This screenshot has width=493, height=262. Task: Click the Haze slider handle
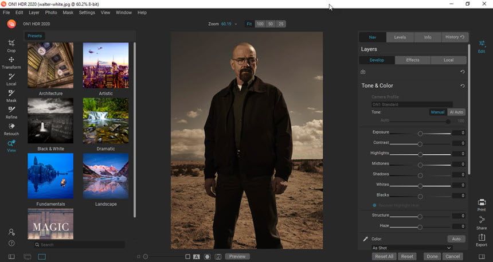click(420, 227)
